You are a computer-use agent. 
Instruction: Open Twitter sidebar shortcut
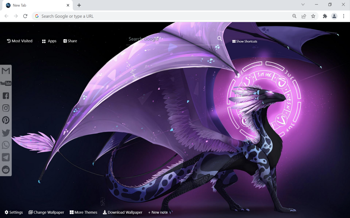[x=6, y=133]
